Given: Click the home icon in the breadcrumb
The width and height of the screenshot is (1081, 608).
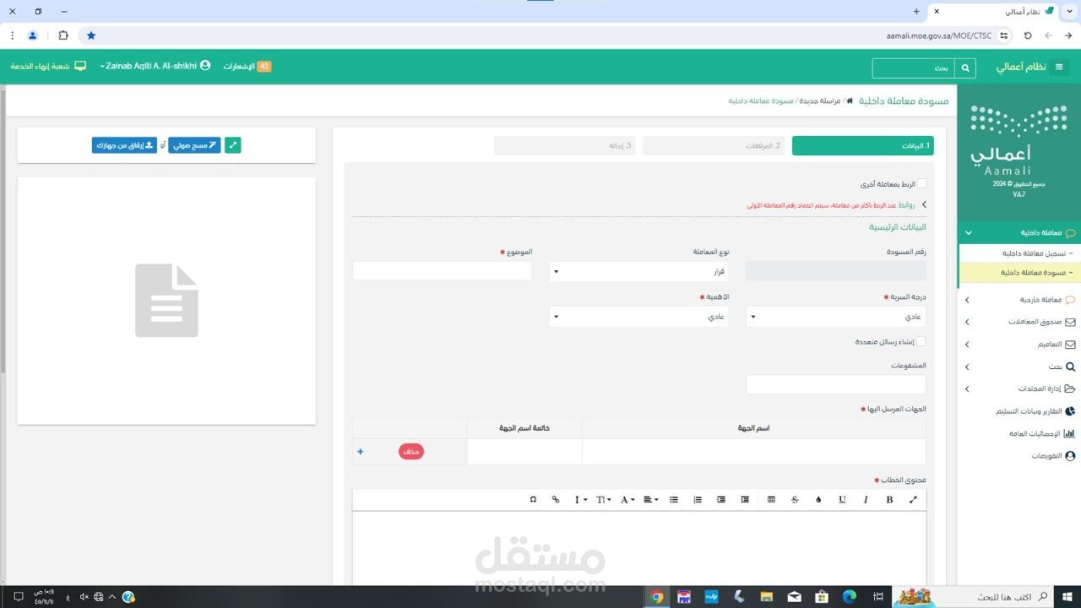Looking at the screenshot, I should 849,100.
